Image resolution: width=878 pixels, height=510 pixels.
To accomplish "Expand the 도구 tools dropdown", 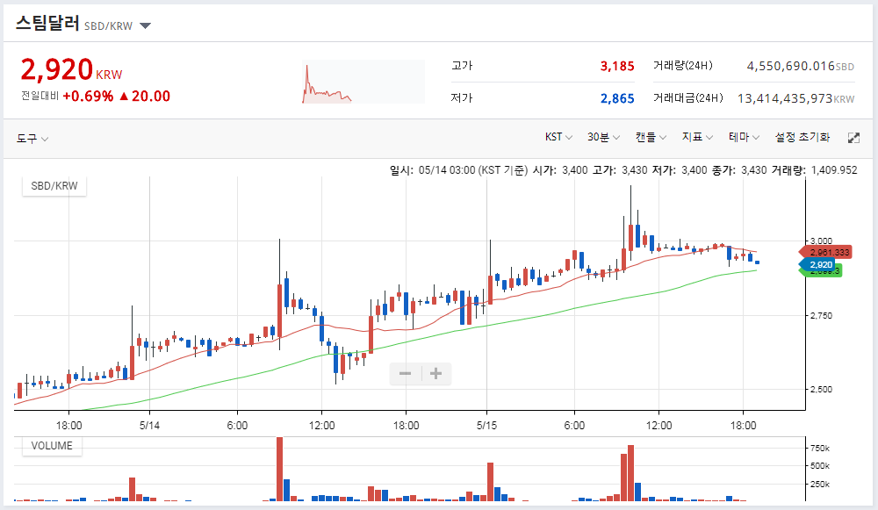I will coord(32,139).
